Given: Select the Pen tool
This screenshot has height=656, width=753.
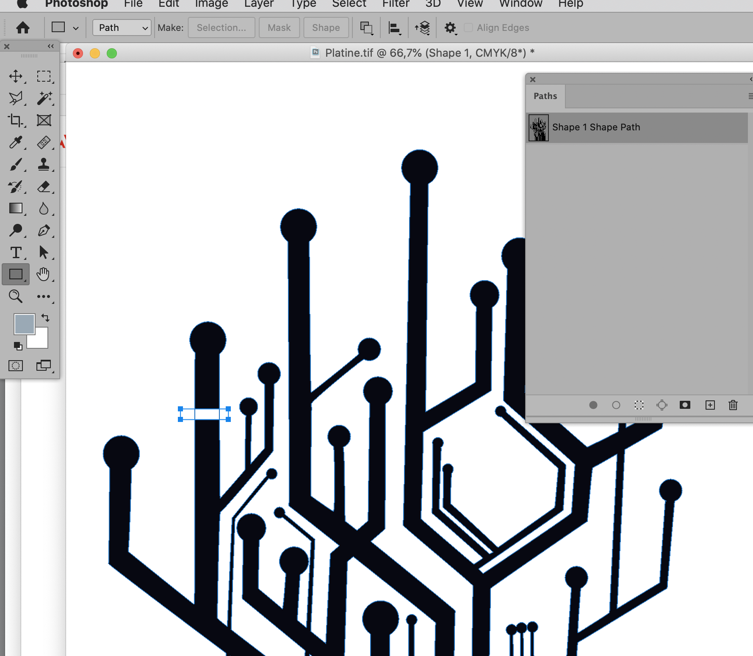Looking at the screenshot, I should coord(45,231).
